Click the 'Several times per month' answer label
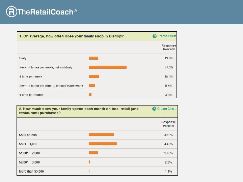 (x=51, y=86)
